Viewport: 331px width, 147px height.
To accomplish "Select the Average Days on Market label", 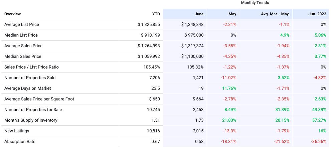I will pyautogui.click(x=28, y=88).
